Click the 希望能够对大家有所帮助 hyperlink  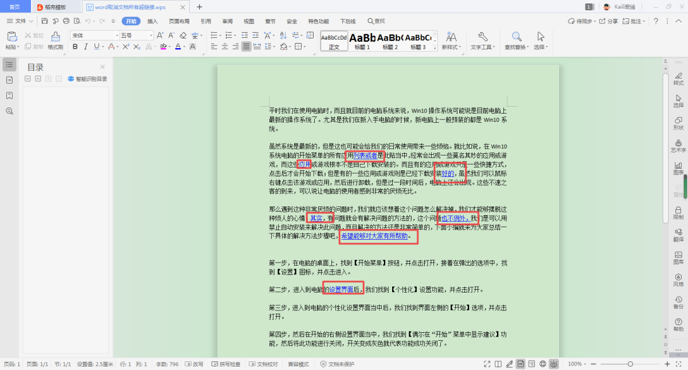[374, 236]
